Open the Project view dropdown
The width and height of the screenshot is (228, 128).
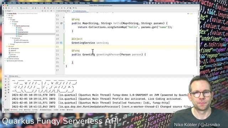(x=9, y=11)
